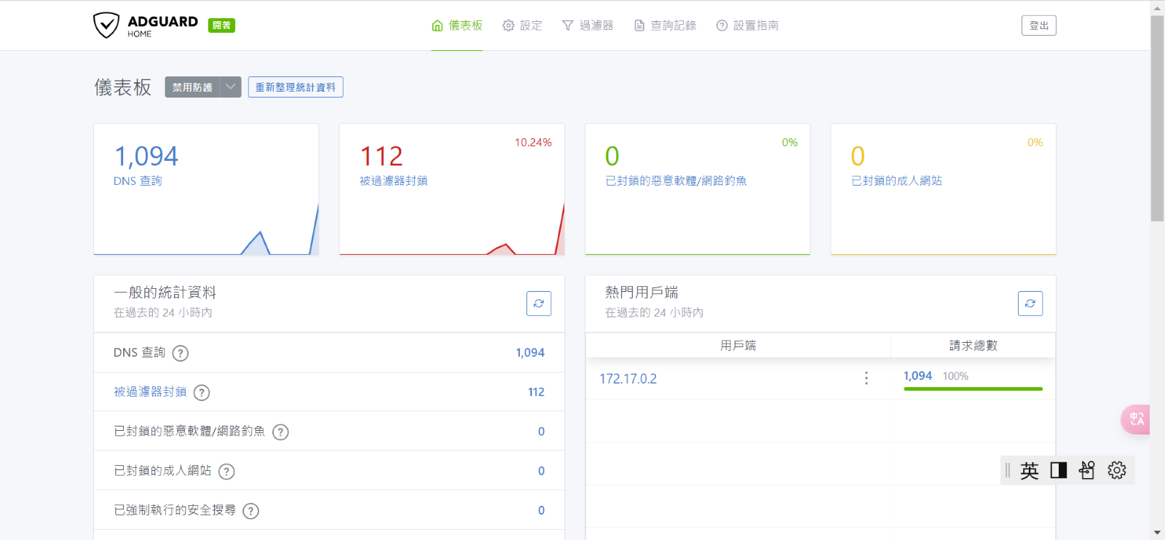Switch input language via 英 IME icon
This screenshot has height=540, width=1165.
(1030, 470)
